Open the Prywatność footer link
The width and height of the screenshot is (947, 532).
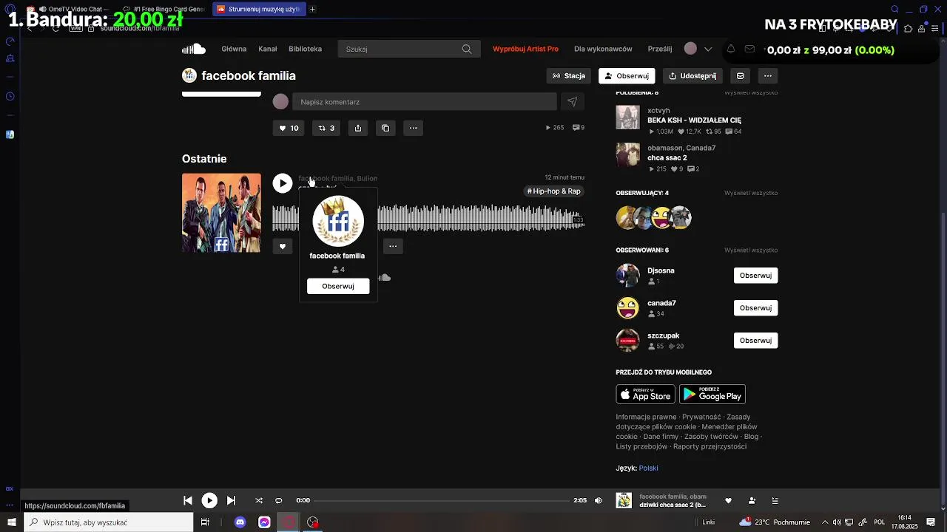click(x=701, y=417)
